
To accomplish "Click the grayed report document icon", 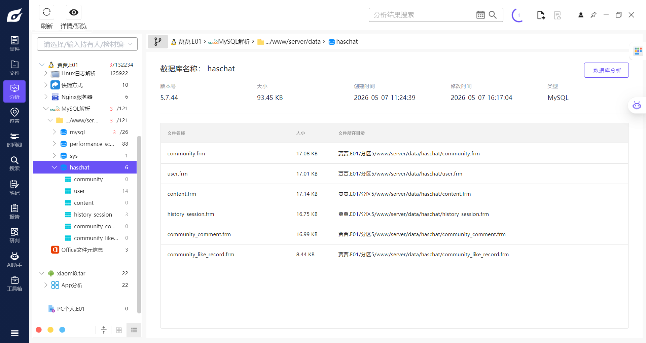I will pos(558,15).
